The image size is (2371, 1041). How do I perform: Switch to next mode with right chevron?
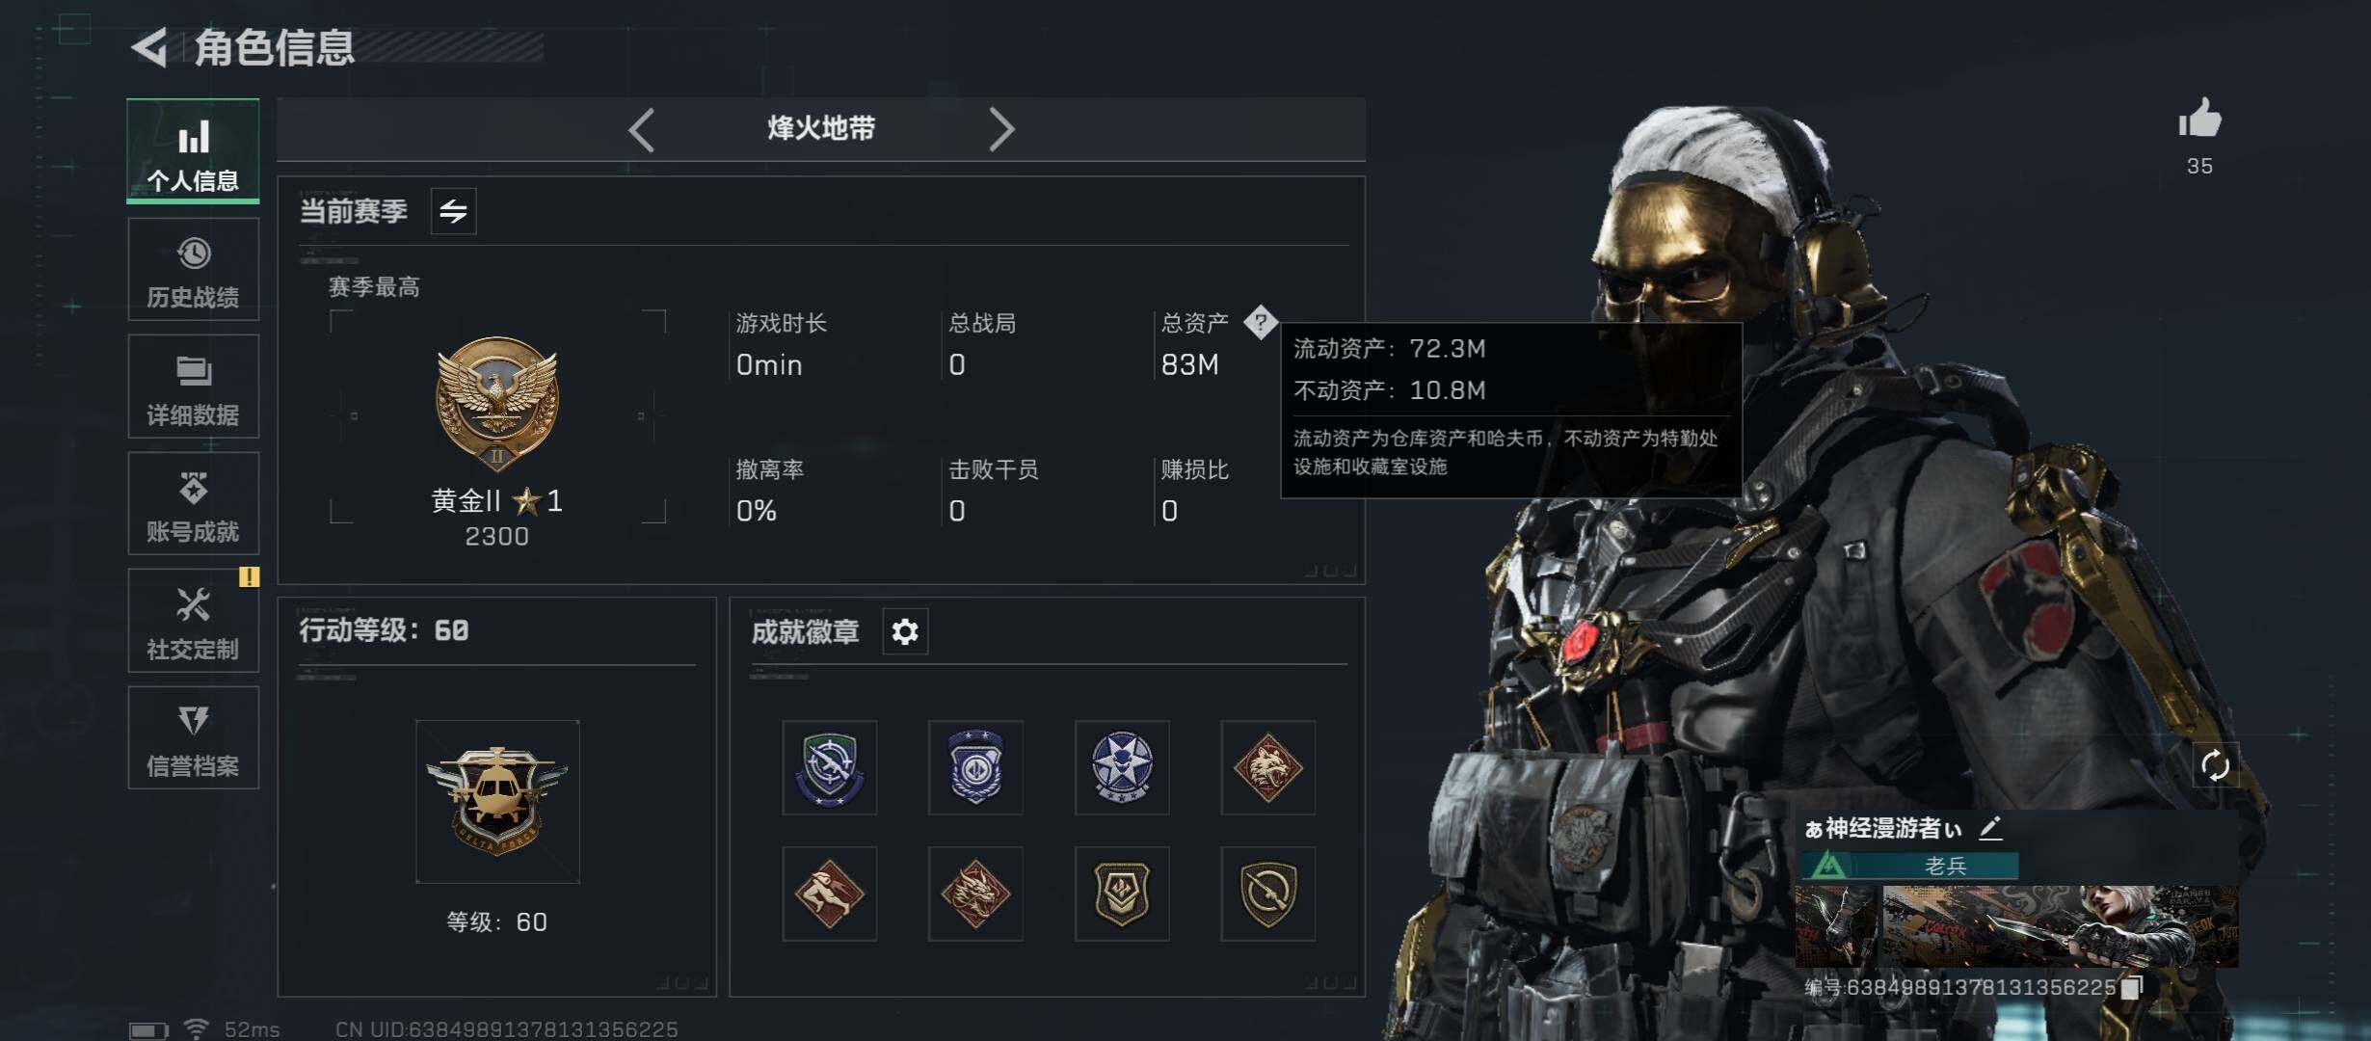pos(1001,129)
